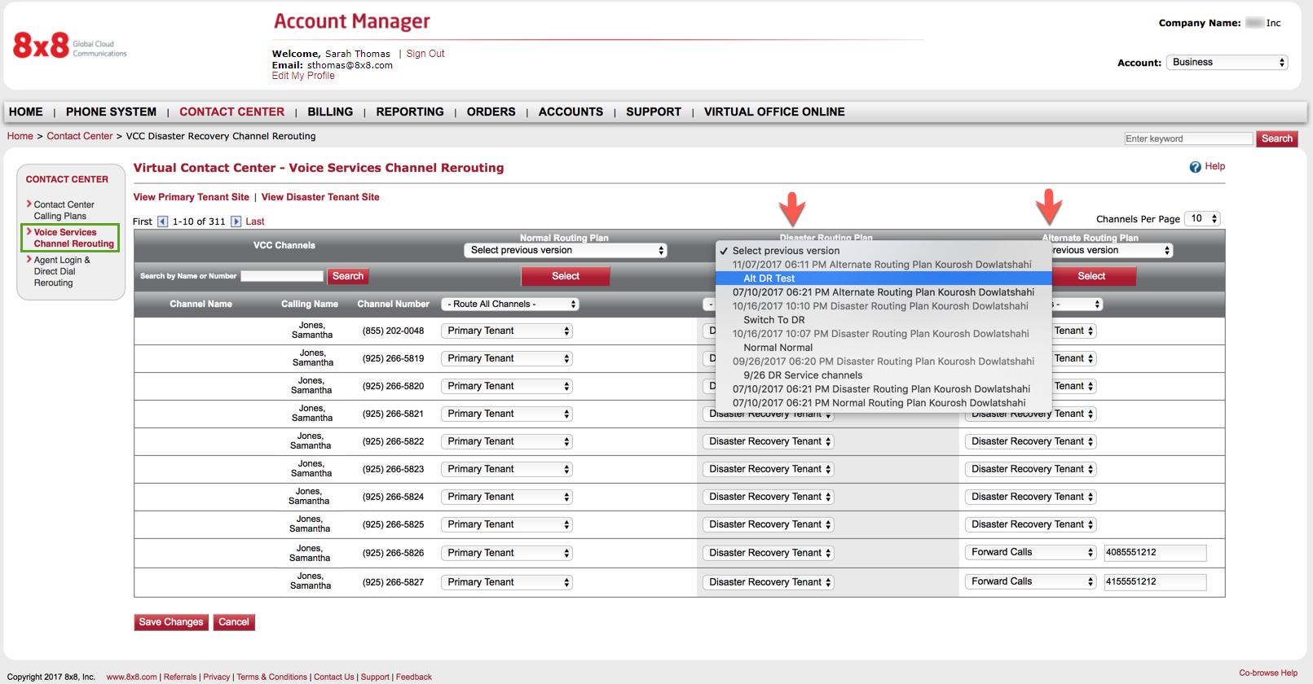Image resolution: width=1313 pixels, height=684 pixels.
Task: Choose Alt DR Test version entry
Action: [x=883, y=278]
